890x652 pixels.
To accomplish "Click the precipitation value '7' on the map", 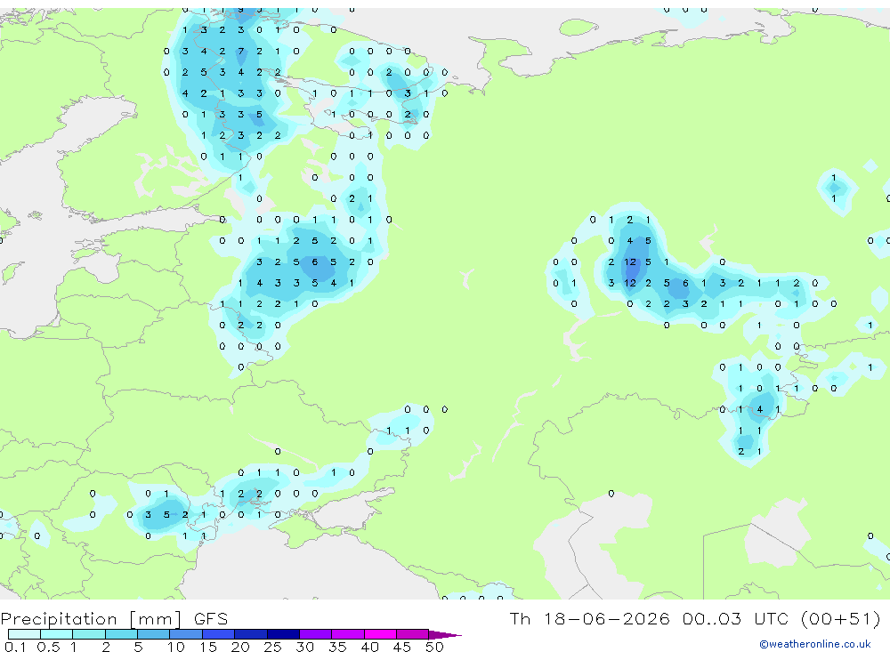I will click(240, 51).
